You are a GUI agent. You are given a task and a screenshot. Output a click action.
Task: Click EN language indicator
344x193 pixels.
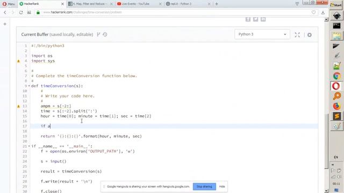point(336,157)
